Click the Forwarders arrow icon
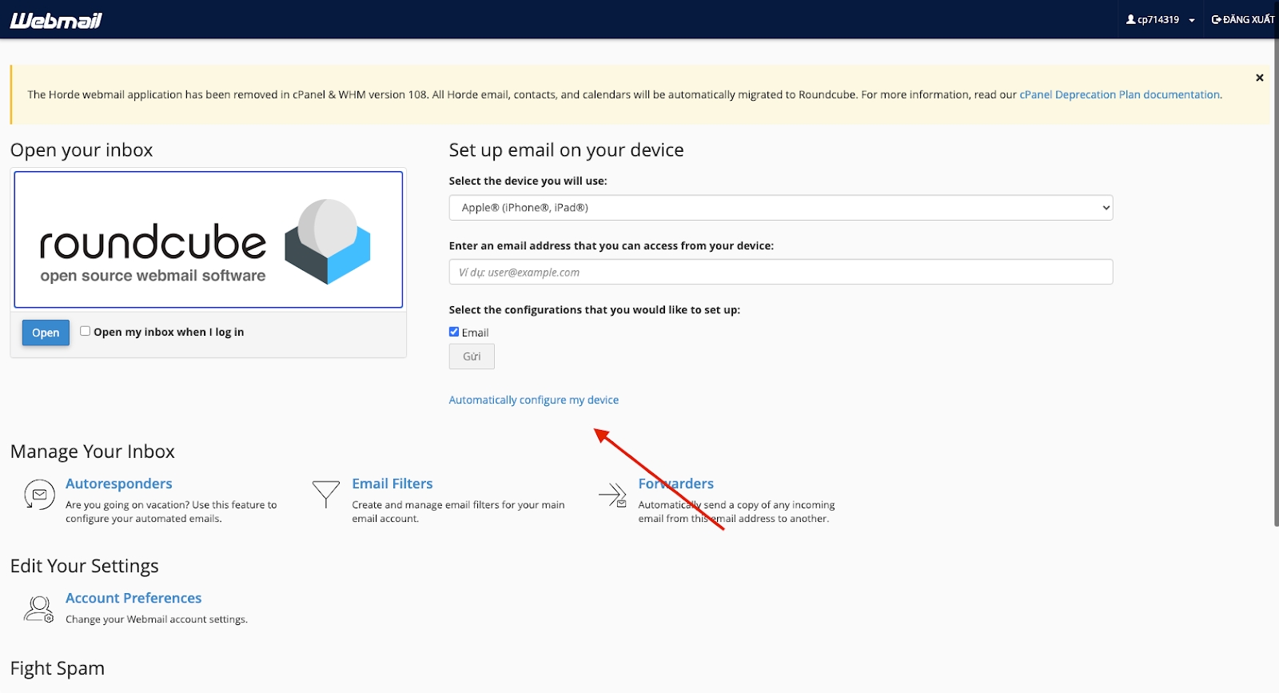The width and height of the screenshot is (1279, 693). [x=612, y=495]
